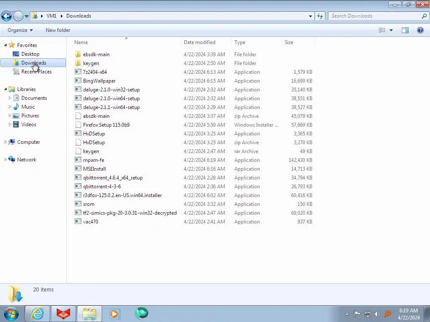Expand the Computer tree node
Image resolution: width=430 pixels, height=322 pixels.
(x=5, y=142)
